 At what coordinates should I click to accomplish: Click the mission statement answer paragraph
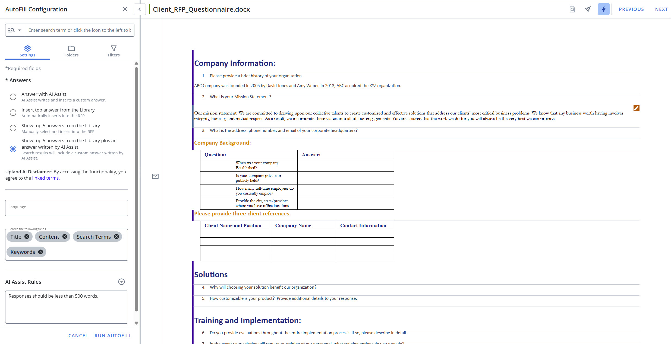[409, 116]
